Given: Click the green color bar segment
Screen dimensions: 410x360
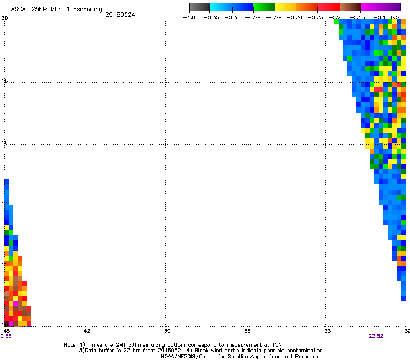Looking at the screenshot, I should [264, 7].
